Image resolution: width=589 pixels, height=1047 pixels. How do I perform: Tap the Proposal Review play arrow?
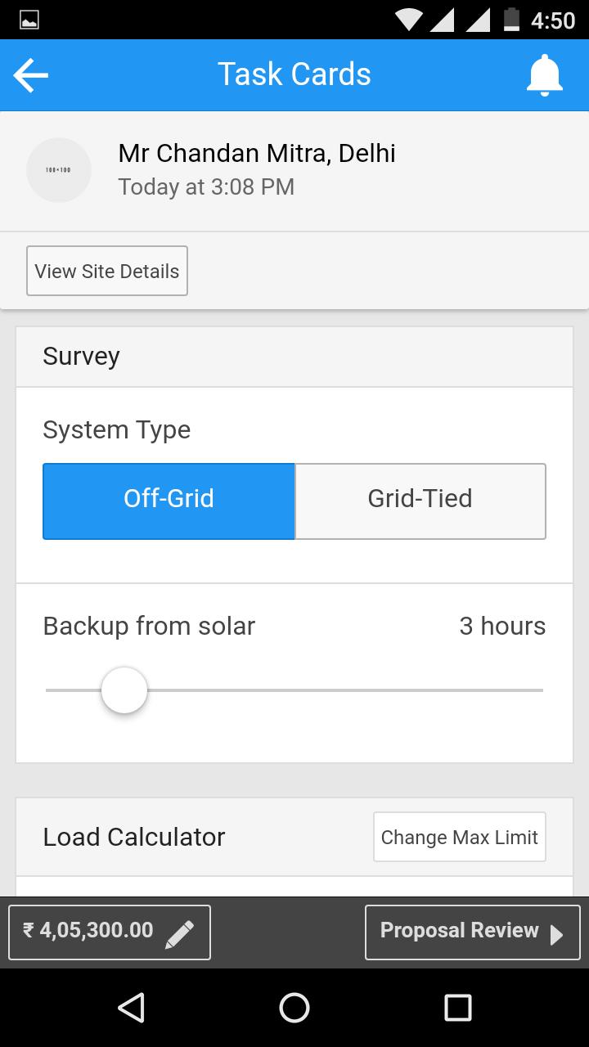pos(556,934)
